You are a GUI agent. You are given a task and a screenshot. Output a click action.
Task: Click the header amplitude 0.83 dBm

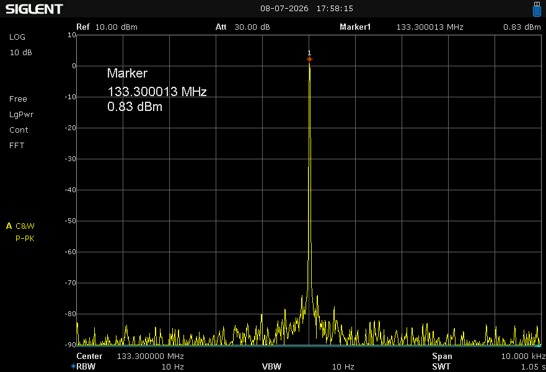(522, 27)
